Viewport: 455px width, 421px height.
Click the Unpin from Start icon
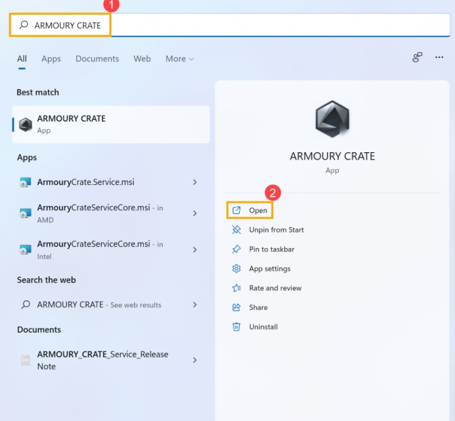[x=236, y=230]
